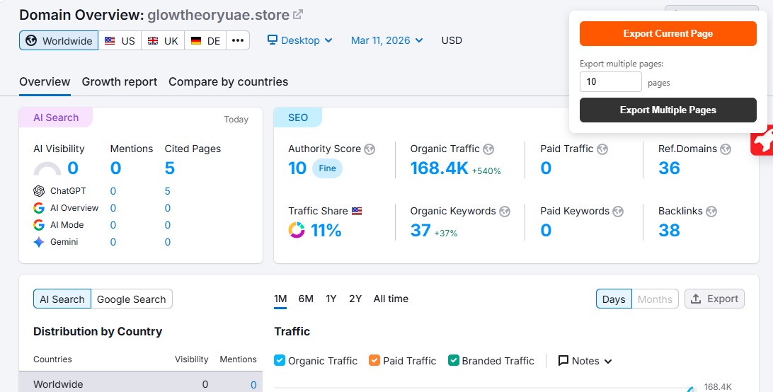Toggle the Paid Traffic checkbox

click(x=374, y=360)
